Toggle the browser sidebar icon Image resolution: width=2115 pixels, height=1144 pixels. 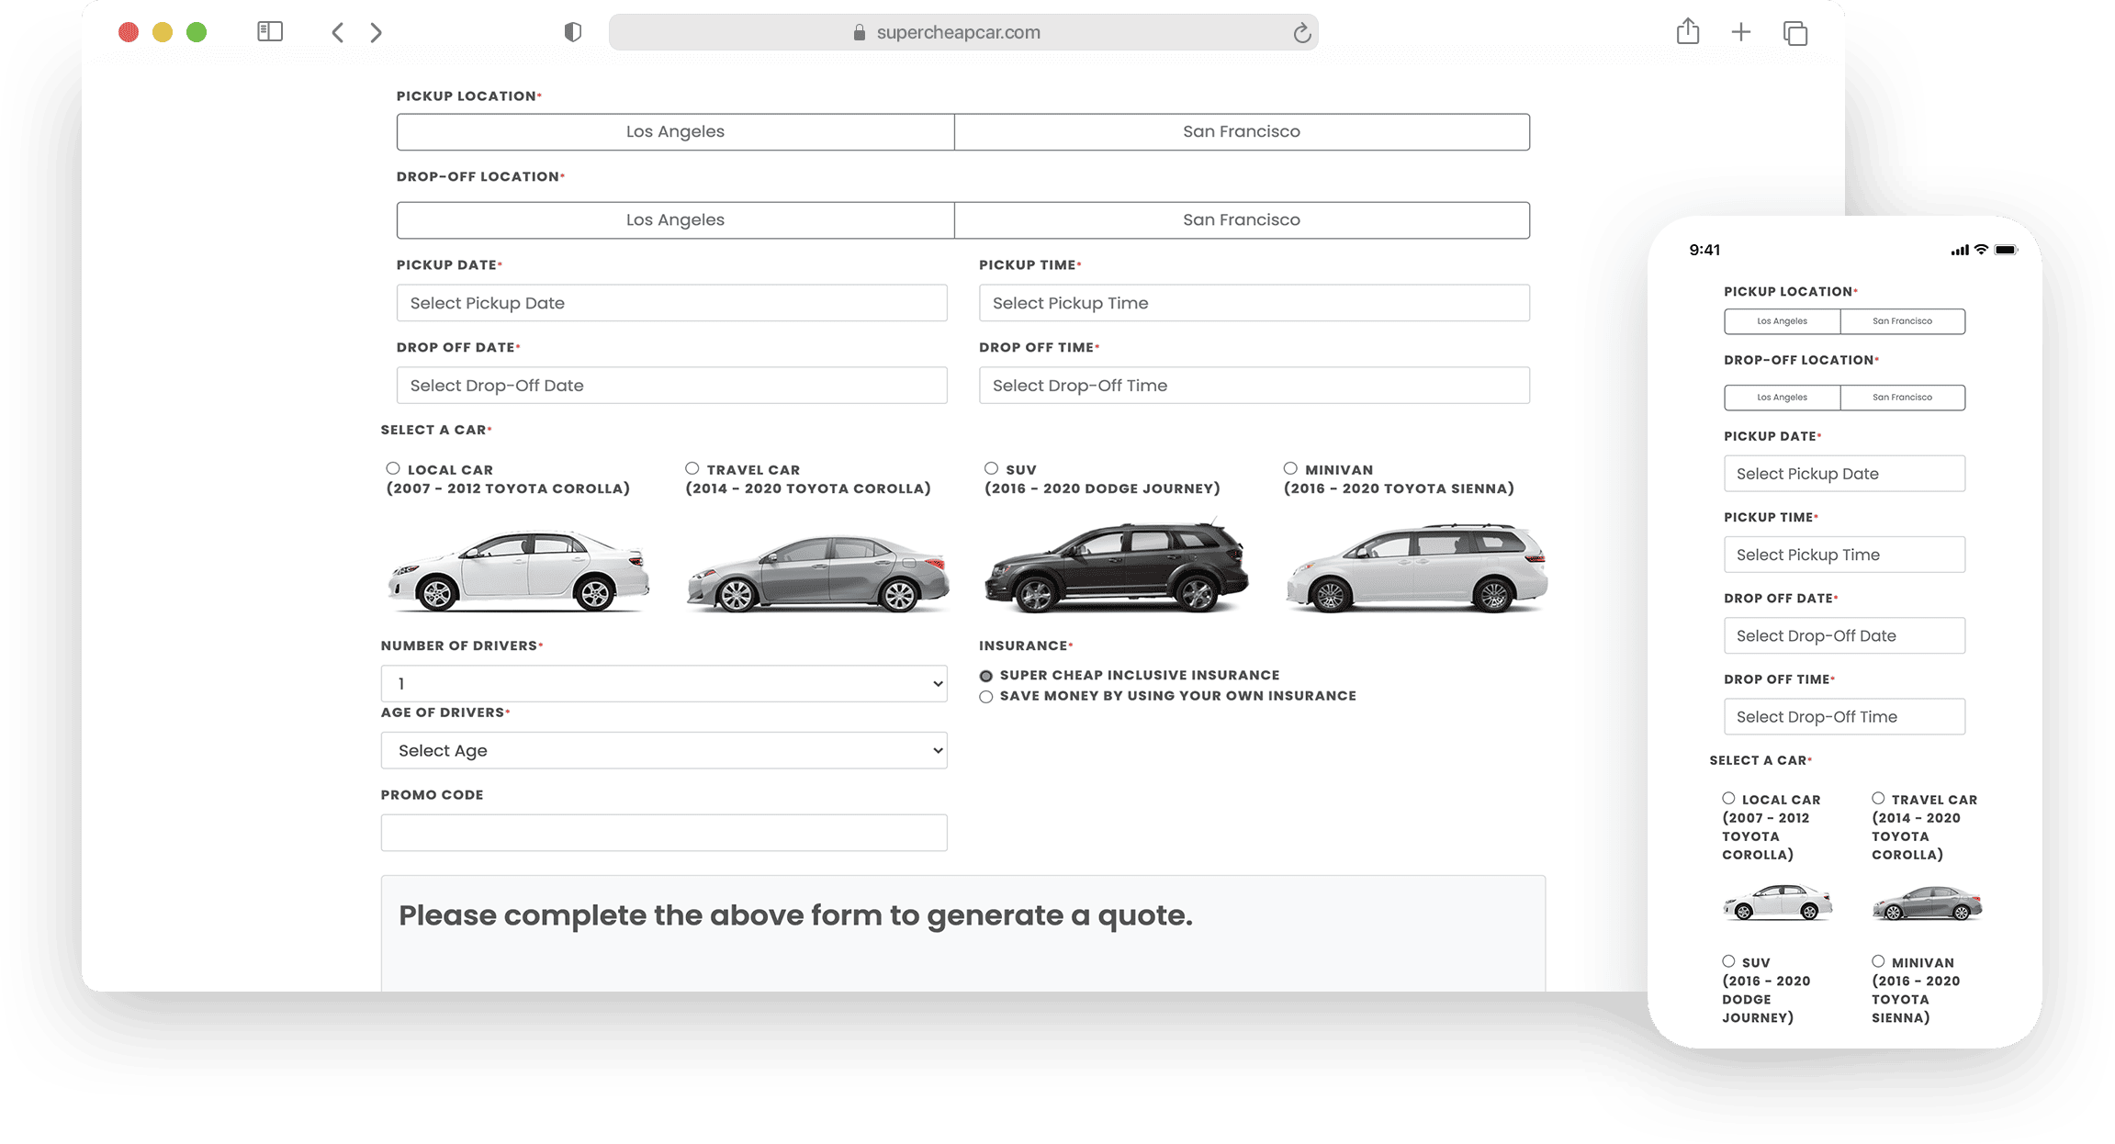point(270,32)
